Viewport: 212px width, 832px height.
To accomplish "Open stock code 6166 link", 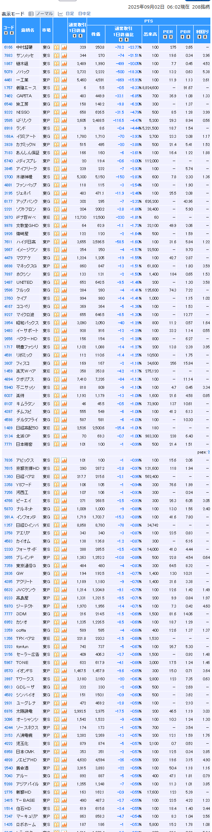I will [x=8, y=47].
